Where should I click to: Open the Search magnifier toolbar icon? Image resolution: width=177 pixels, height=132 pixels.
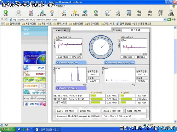[64, 12]
